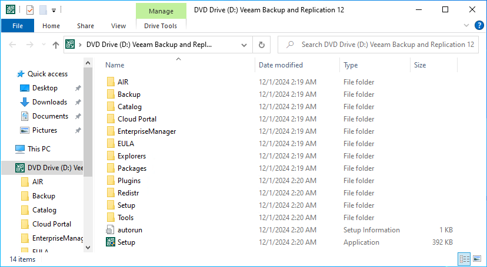Select EnterpriseManager in navigation tree
The width and height of the screenshot is (487, 267).
[x=58, y=238]
